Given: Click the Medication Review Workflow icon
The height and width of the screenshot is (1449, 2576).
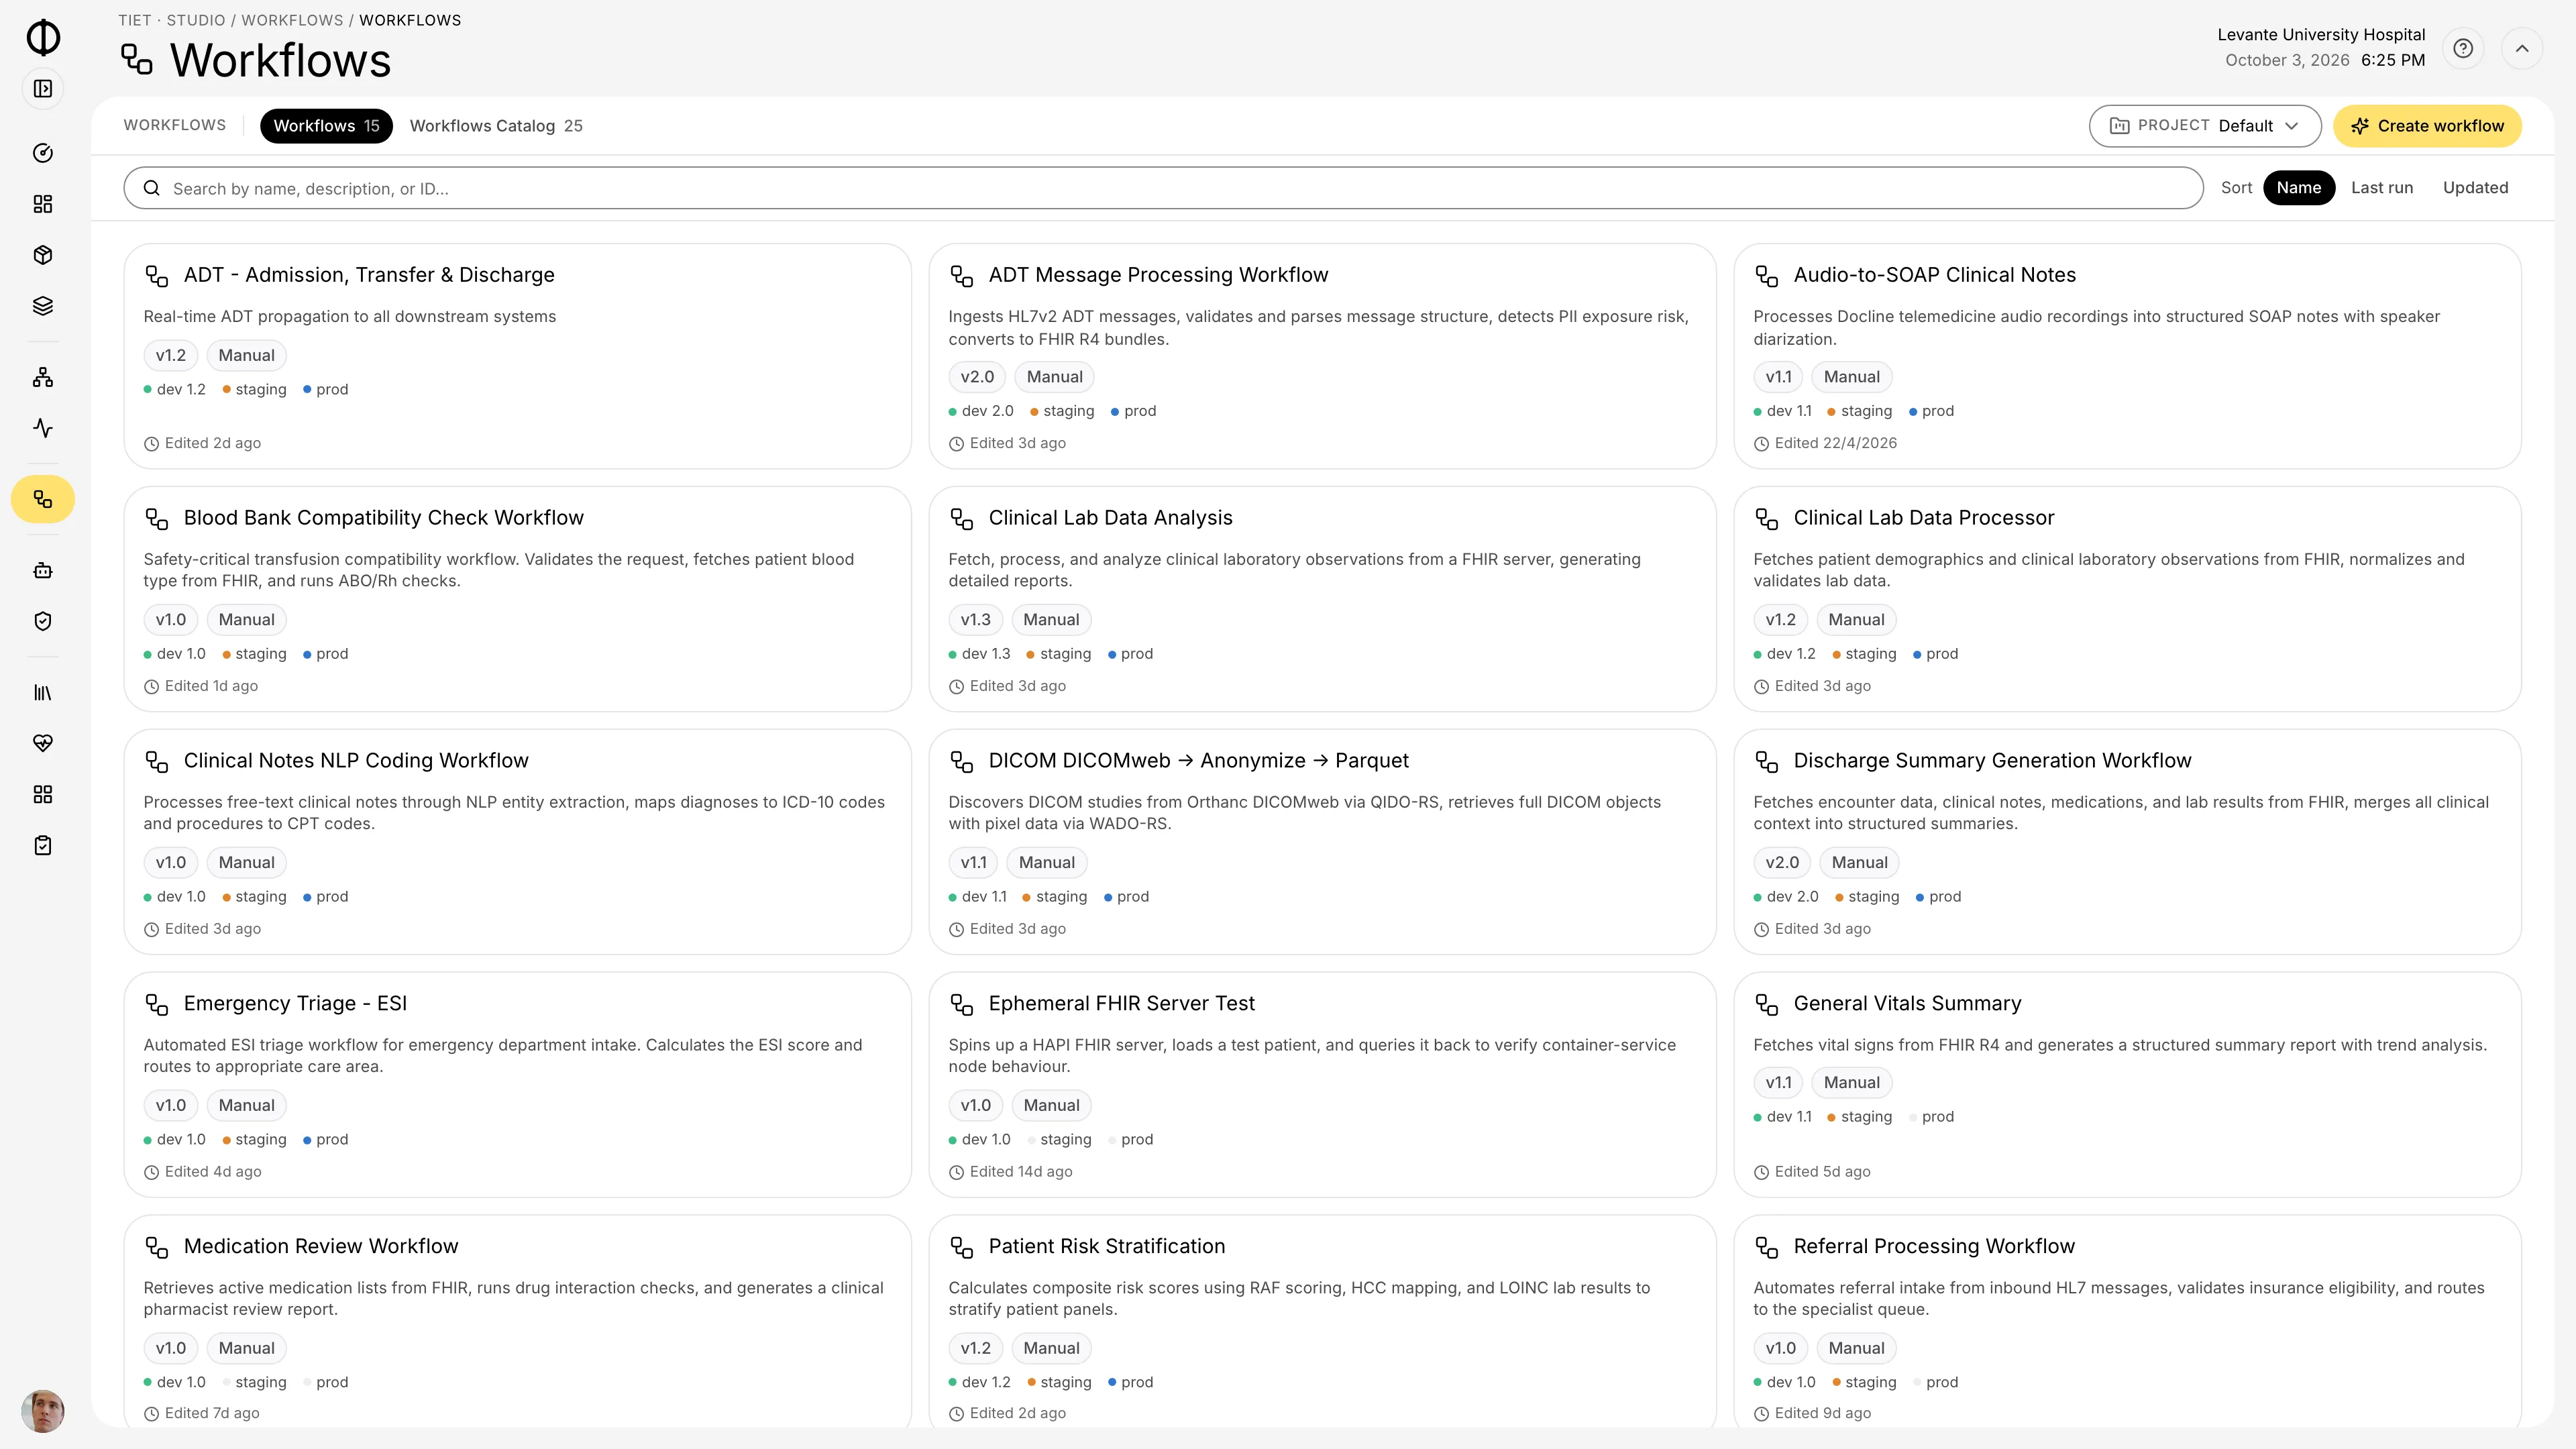Looking at the screenshot, I should 157,1247.
